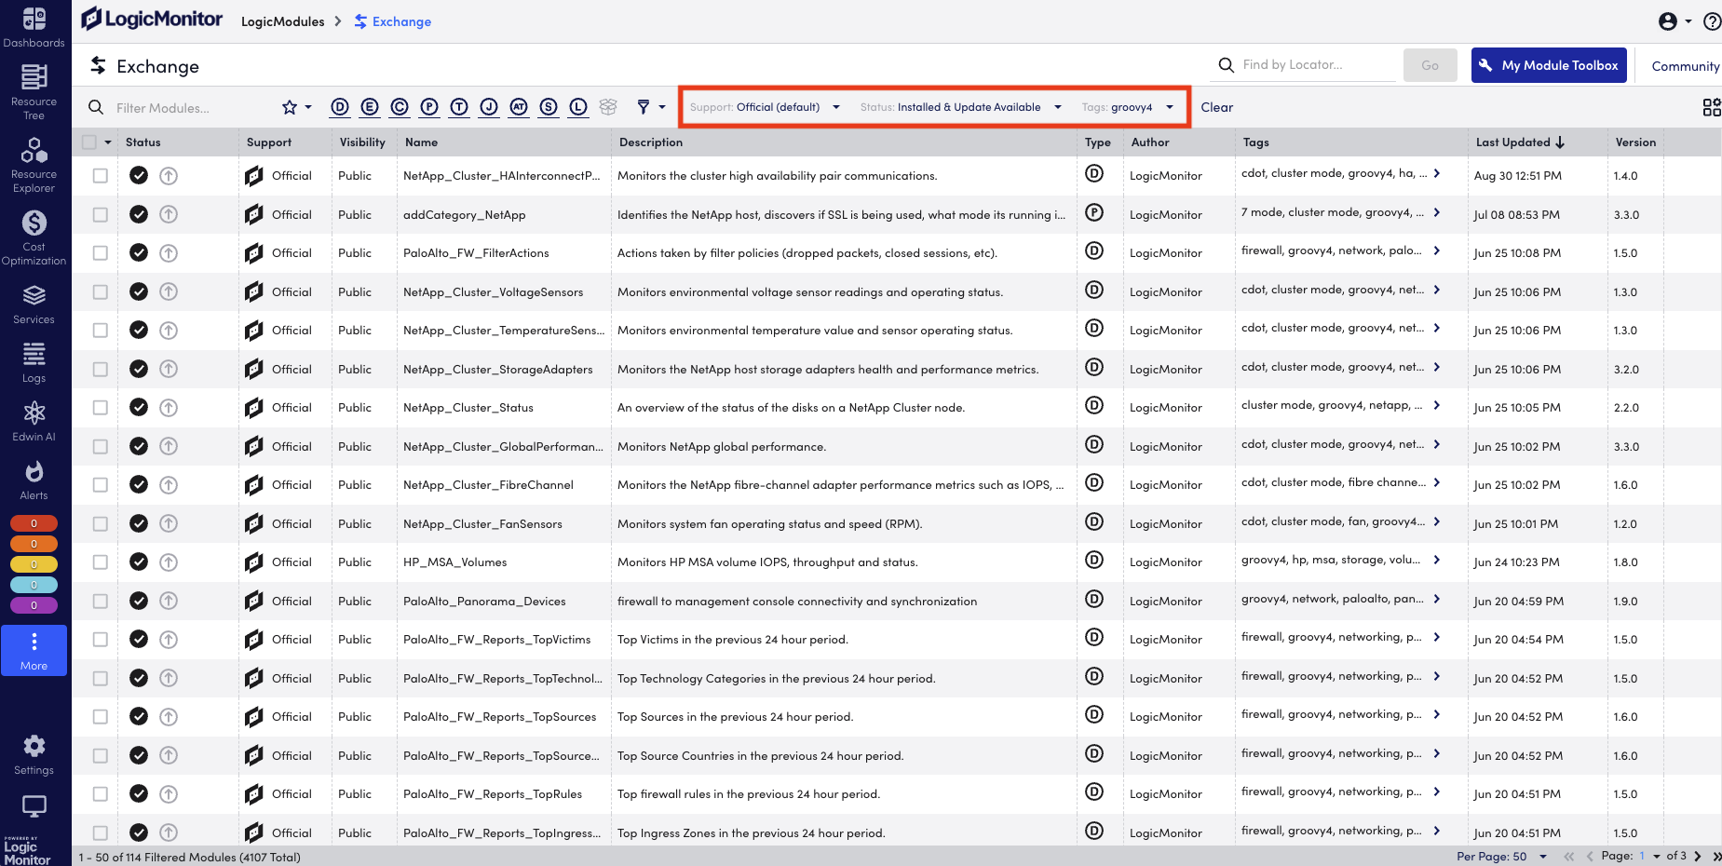Click Clear to reset active filters
Image resolution: width=1722 pixels, height=866 pixels.
(x=1216, y=106)
